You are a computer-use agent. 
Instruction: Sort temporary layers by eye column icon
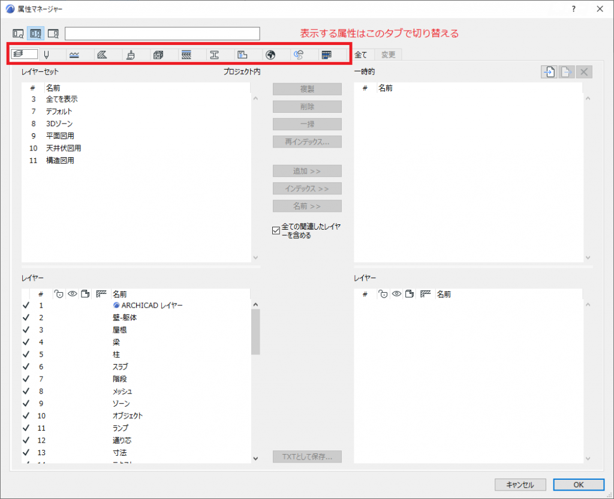[x=397, y=294]
